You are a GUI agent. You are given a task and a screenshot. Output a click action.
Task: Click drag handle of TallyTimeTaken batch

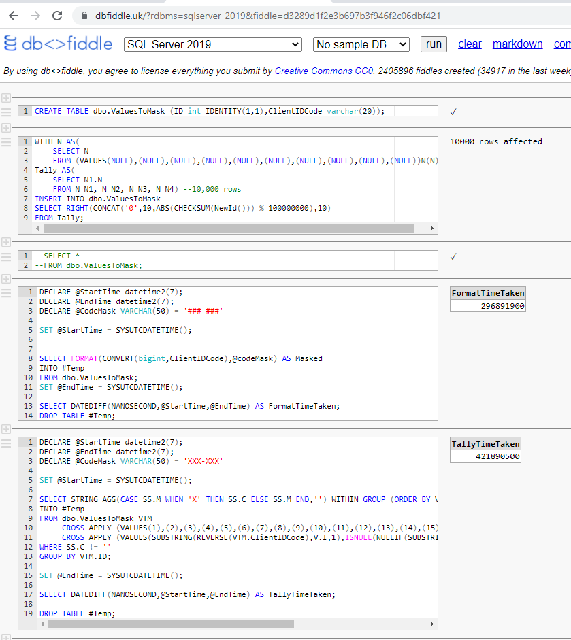click(x=5, y=443)
